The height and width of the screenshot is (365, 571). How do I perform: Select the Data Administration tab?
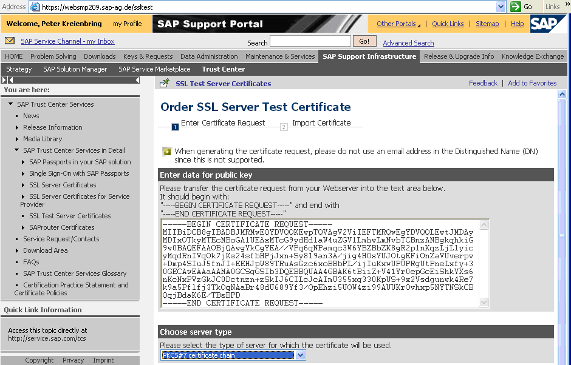[x=209, y=56]
